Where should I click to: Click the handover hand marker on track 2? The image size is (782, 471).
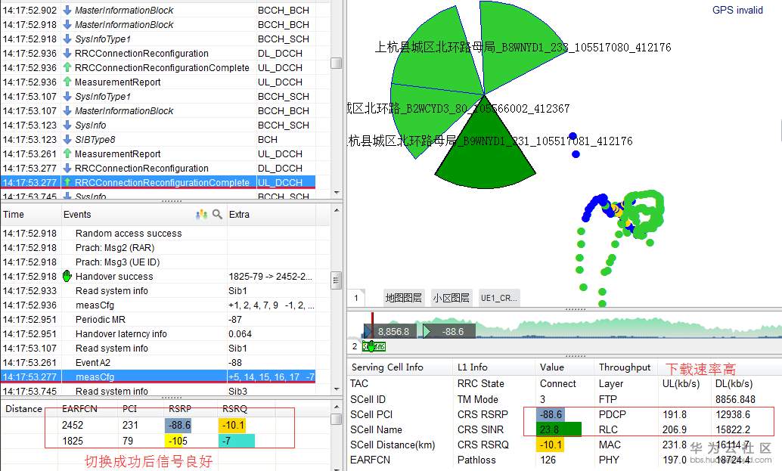371,346
